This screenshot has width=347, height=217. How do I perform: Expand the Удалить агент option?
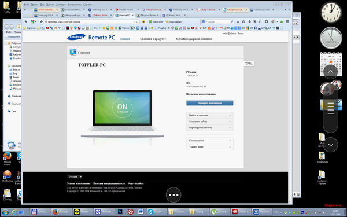pyautogui.click(x=210, y=147)
